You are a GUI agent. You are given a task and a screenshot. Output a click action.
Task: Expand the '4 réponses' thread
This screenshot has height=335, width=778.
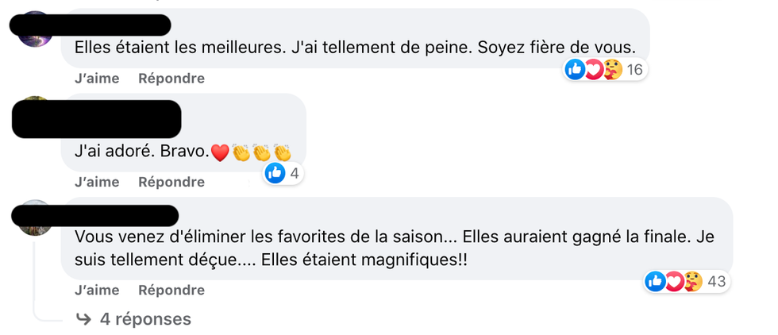pos(145,319)
